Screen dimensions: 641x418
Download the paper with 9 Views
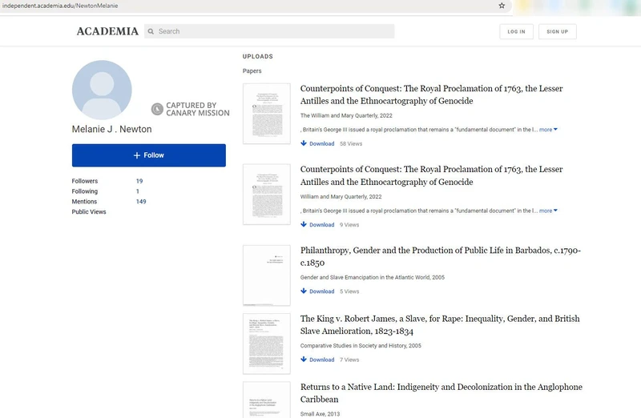[x=317, y=225]
